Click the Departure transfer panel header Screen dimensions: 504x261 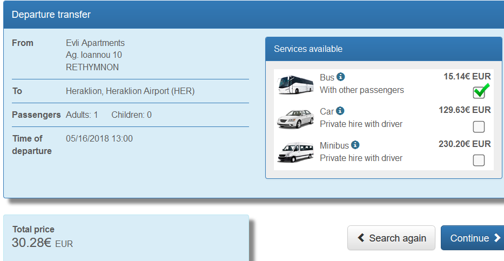click(51, 15)
